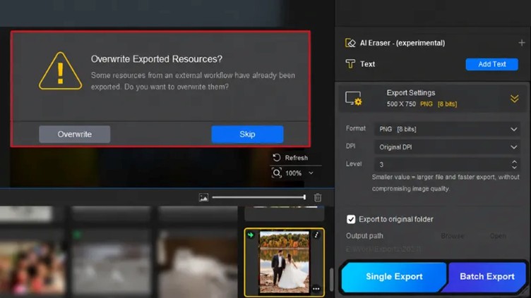Image resolution: width=531 pixels, height=298 pixels.
Task: Open the 100% zoom dropdown arrow
Action: pyautogui.click(x=311, y=173)
